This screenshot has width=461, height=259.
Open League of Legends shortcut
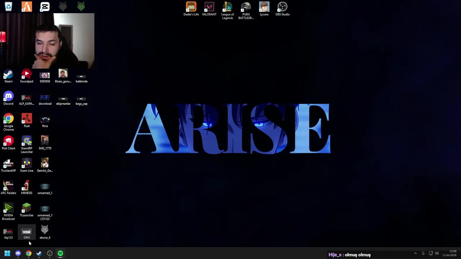pyautogui.click(x=228, y=11)
